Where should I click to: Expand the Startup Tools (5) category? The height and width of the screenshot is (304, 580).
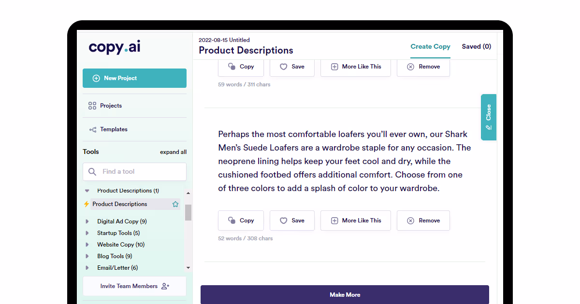click(87, 233)
